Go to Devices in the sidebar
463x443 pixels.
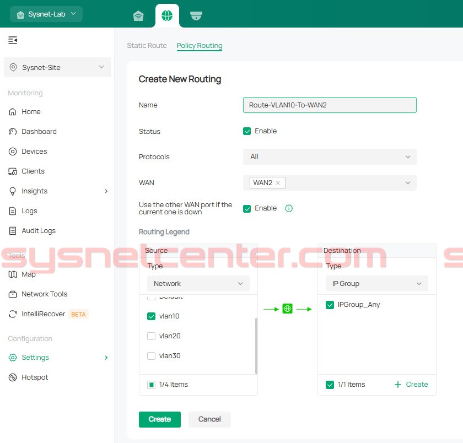click(34, 152)
